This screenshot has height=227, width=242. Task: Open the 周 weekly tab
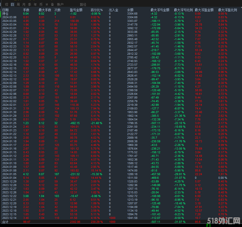[x=18, y=4]
